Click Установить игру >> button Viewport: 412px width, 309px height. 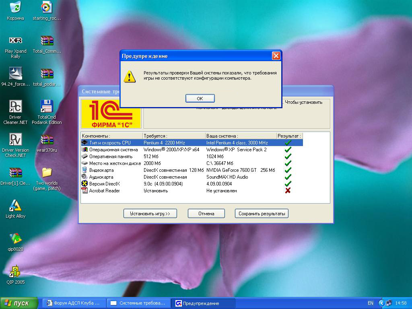point(150,214)
